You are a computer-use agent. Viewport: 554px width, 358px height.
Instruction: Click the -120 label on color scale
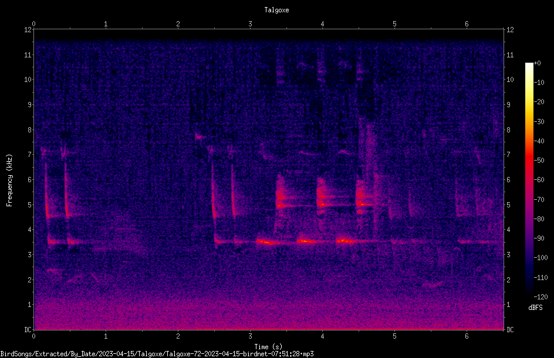click(x=541, y=297)
